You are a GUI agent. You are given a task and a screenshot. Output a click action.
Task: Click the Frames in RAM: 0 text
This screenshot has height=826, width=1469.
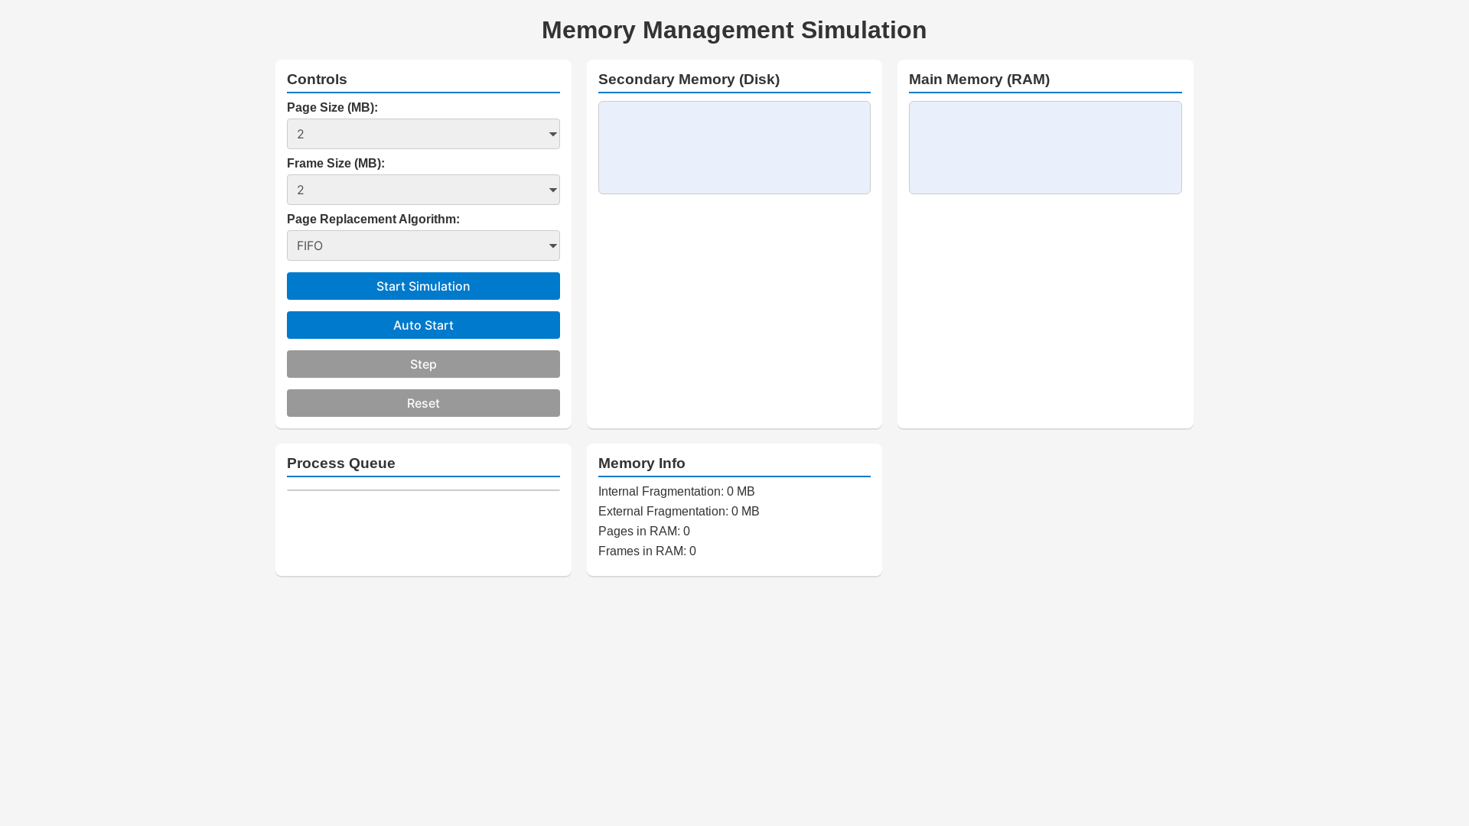tap(647, 551)
